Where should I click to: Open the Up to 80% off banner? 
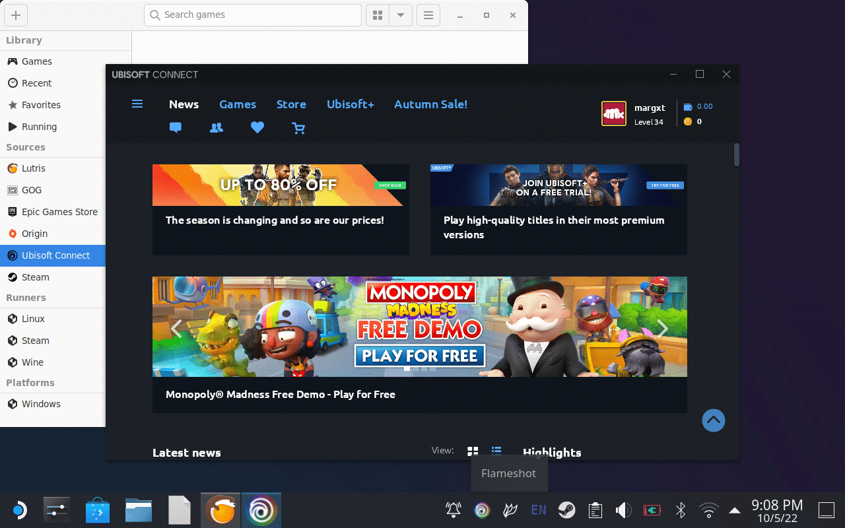point(281,185)
